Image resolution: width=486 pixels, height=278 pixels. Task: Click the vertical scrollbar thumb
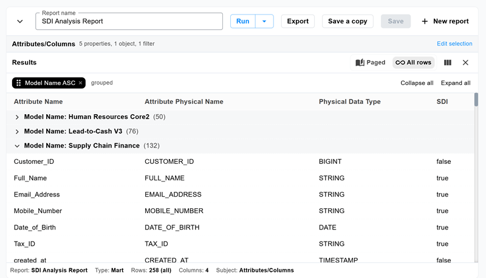click(x=476, y=100)
